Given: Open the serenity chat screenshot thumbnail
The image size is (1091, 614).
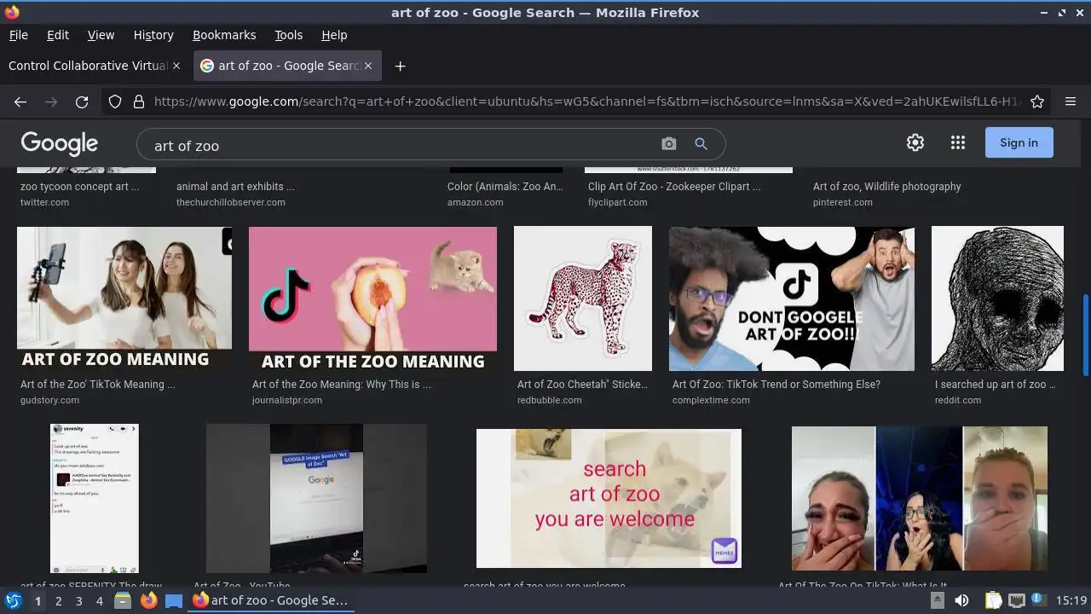Looking at the screenshot, I should click(95, 498).
